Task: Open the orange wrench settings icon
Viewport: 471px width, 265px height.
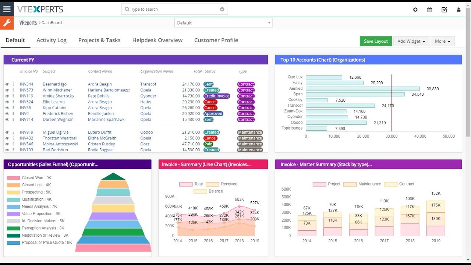Action: [7, 23]
